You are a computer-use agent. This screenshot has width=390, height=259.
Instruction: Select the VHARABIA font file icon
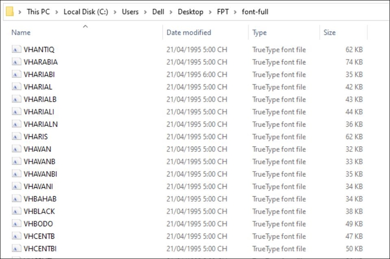click(16, 62)
